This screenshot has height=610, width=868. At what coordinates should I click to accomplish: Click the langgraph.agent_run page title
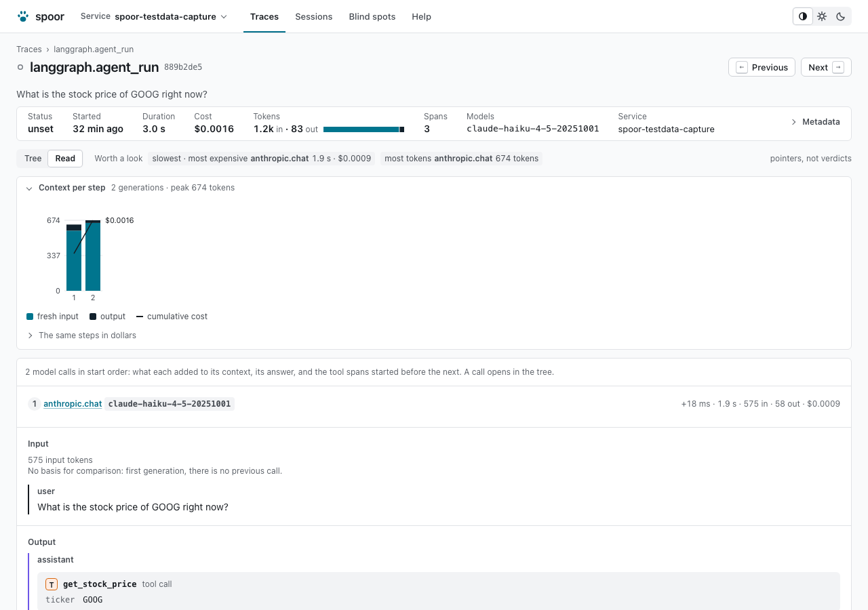[94, 67]
